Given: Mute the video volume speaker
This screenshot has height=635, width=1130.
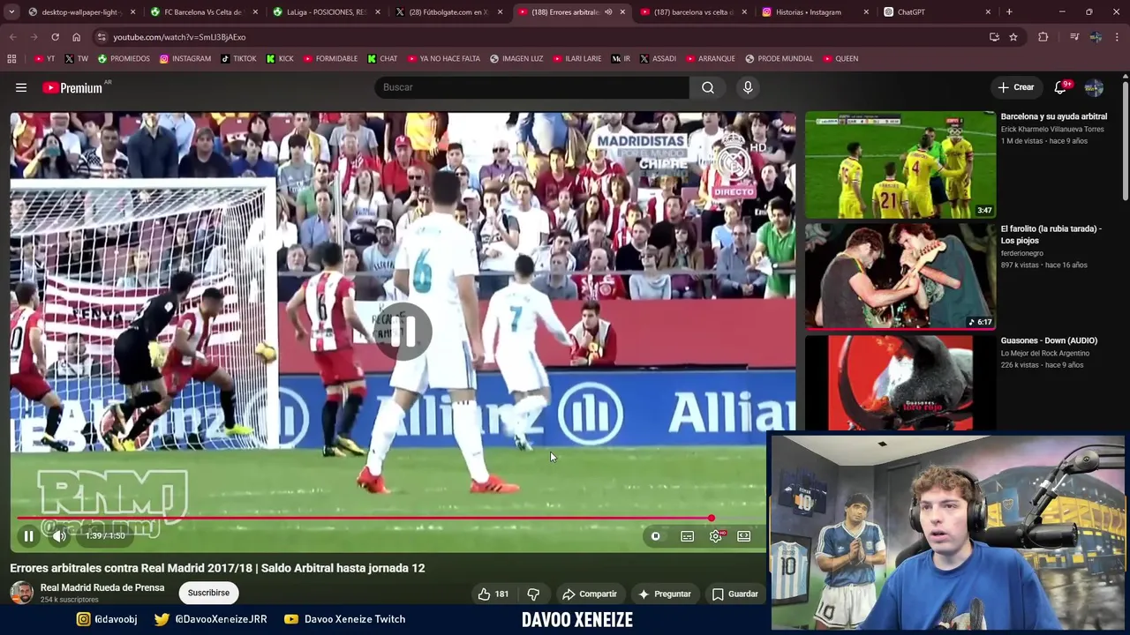Looking at the screenshot, I should (59, 535).
